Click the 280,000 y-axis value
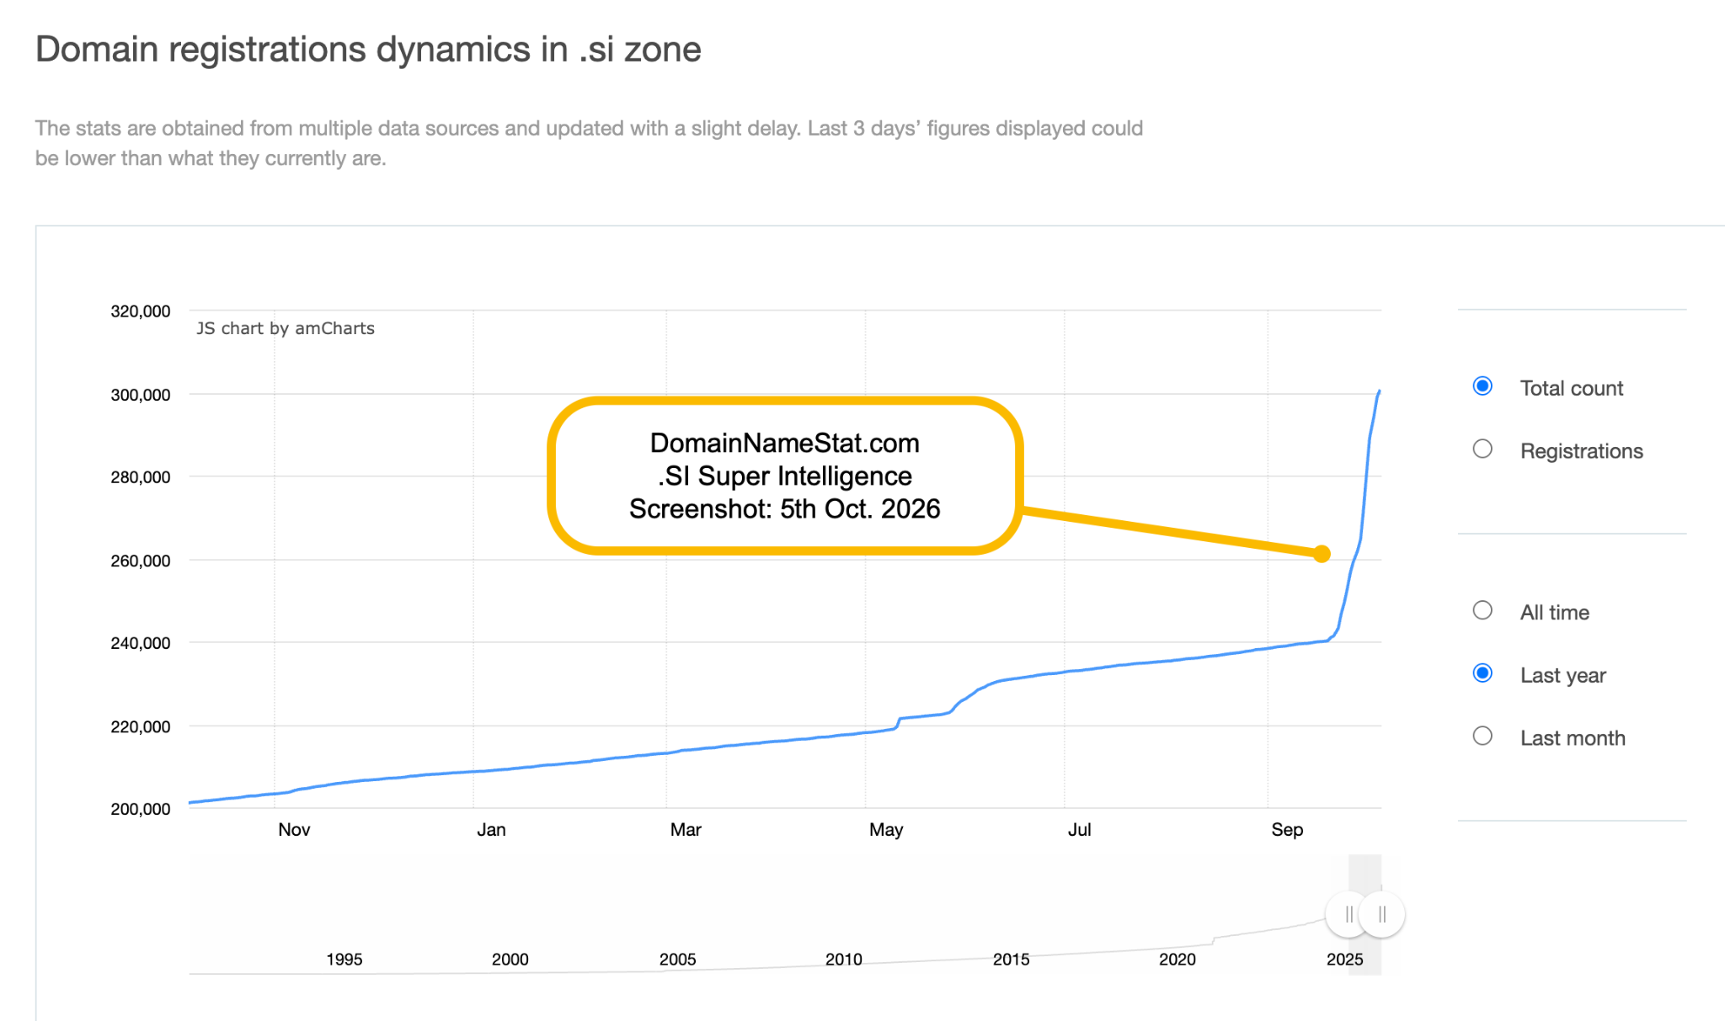The height and width of the screenshot is (1021, 1725). [x=140, y=476]
